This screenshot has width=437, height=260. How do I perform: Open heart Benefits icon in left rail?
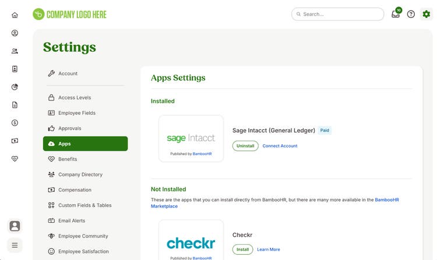coord(15,159)
